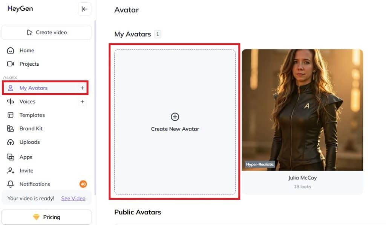386x225 pixels.
Task: Open the Projects section
Action: [x=29, y=64]
